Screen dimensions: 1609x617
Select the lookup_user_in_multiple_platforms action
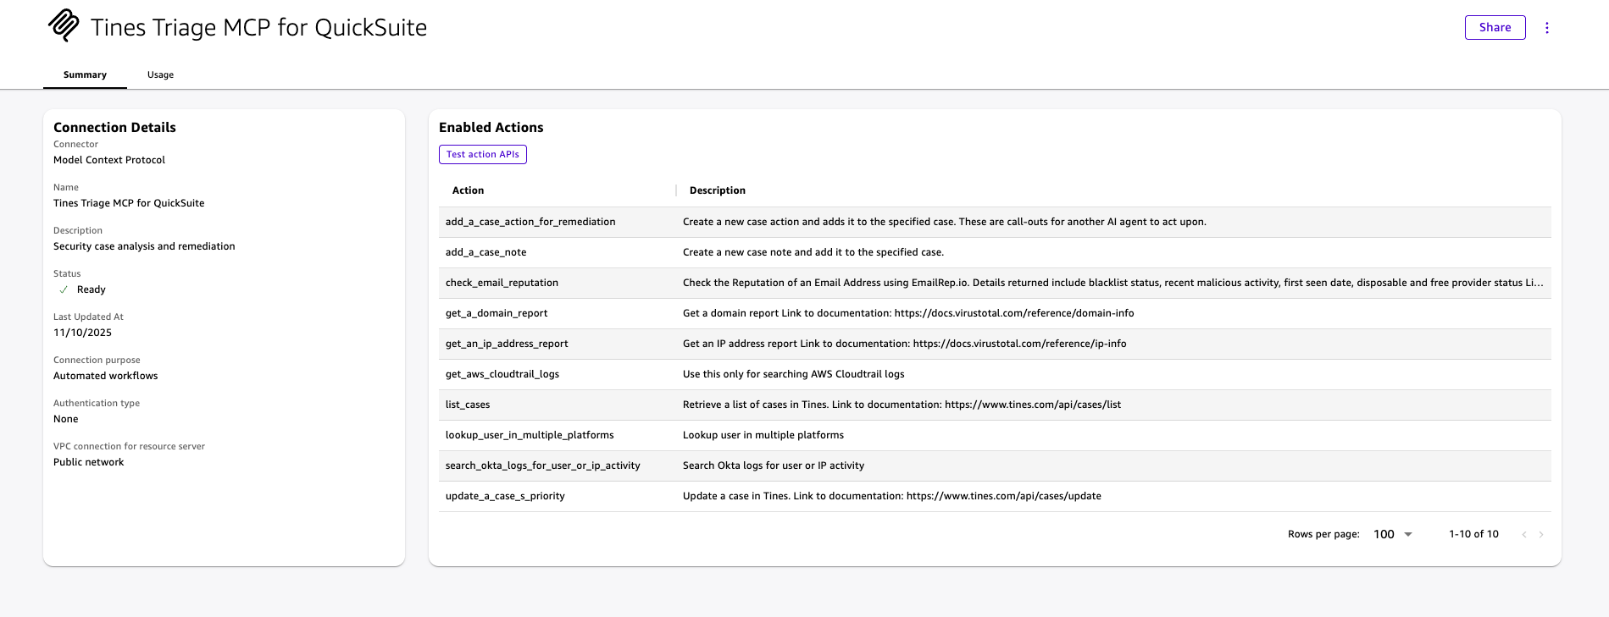(x=530, y=435)
